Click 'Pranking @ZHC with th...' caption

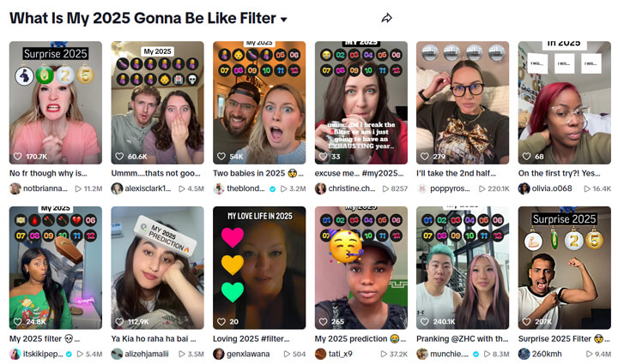coord(463,338)
